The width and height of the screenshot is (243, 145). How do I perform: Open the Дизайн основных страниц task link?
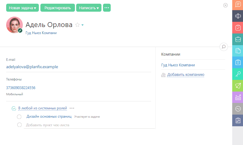(49, 116)
